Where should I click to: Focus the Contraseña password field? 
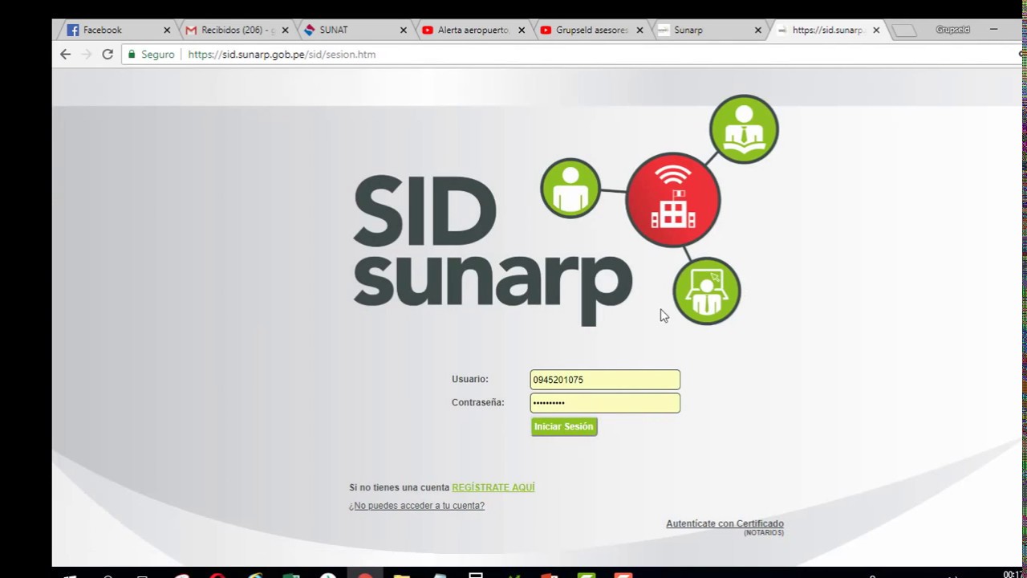605,403
